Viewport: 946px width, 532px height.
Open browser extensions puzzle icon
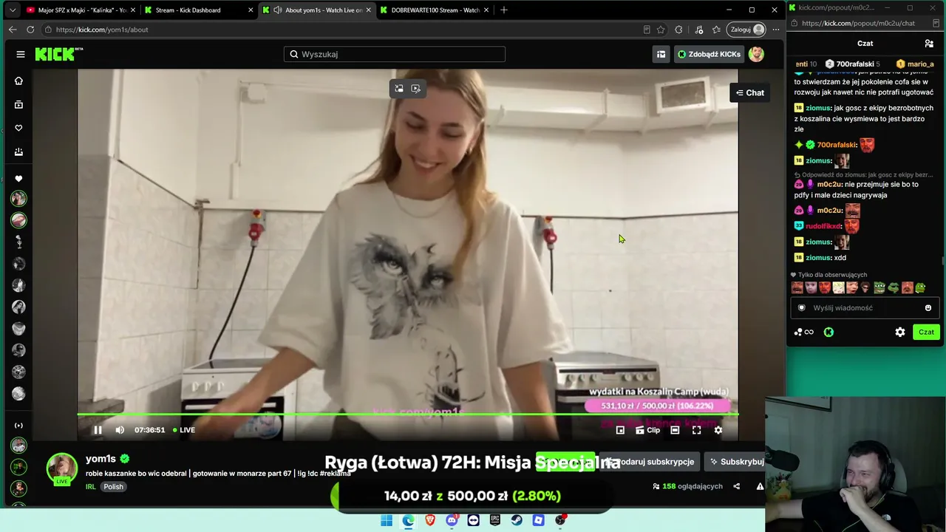point(678,30)
